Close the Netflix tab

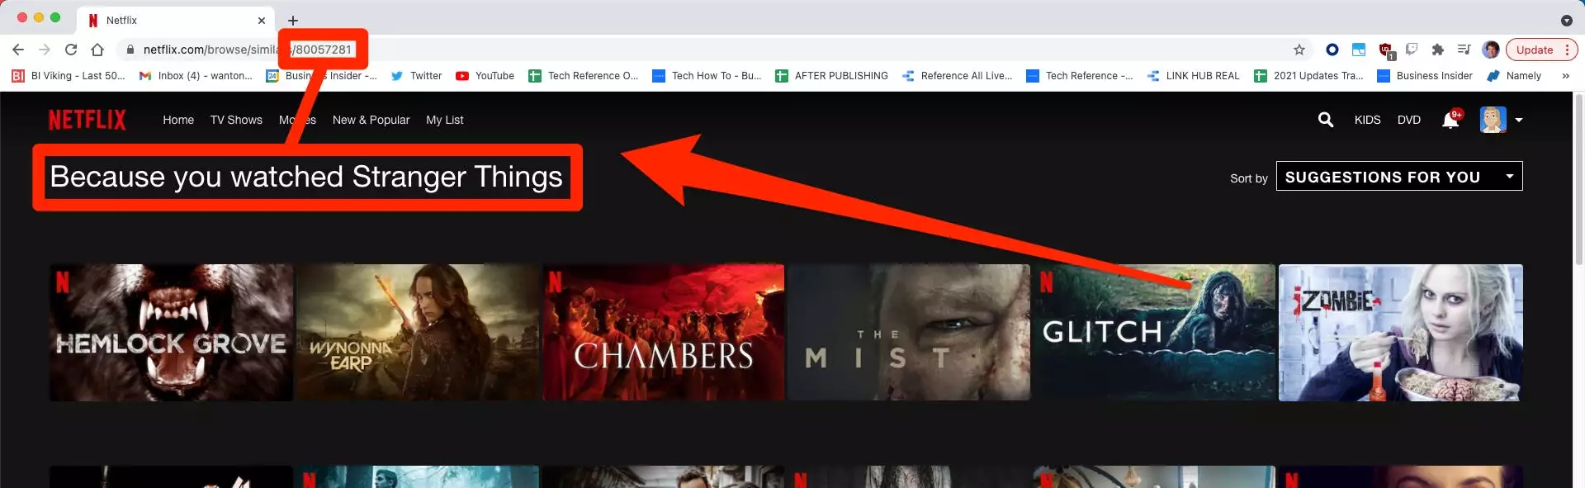262,21
